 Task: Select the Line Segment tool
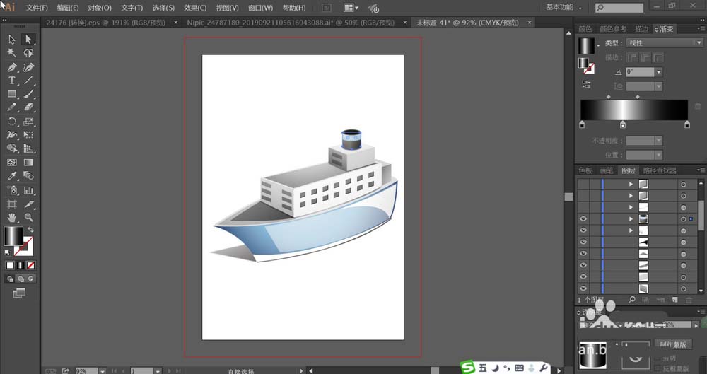[x=28, y=81]
